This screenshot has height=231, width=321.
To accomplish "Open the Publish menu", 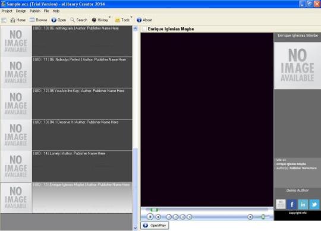I will coord(35,11).
